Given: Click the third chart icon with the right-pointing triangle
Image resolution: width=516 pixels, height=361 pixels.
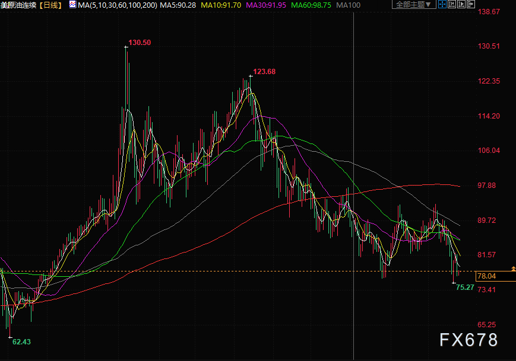Looking at the screenshot, I should tap(460, 5).
